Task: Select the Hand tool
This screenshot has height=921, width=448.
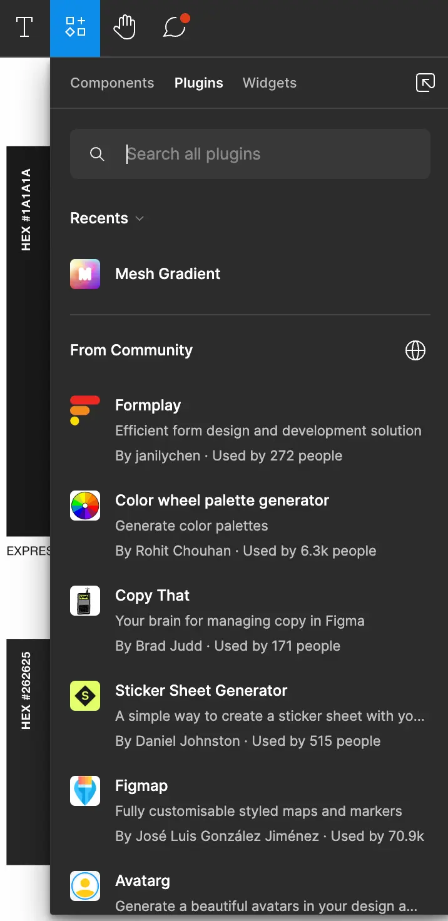Action: pyautogui.click(x=125, y=28)
